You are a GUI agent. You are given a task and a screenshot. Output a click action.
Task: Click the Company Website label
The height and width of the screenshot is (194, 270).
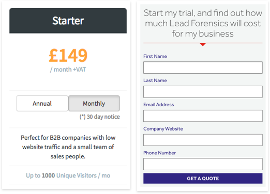(163, 128)
